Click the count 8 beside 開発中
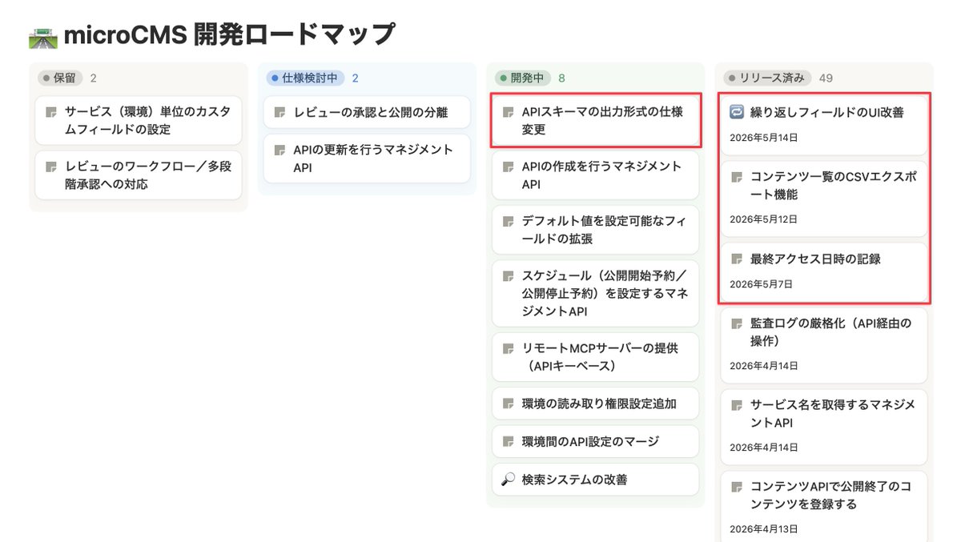Image resolution: width=961 pixels, height=542 pixels. click(x=561, y=78)
